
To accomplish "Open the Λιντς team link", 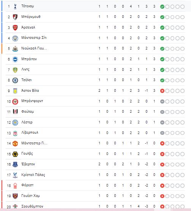I will 25,69.
